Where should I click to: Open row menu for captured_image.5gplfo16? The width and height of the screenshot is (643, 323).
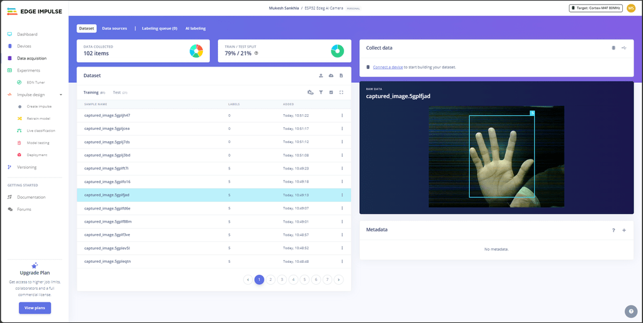point(342,182)
